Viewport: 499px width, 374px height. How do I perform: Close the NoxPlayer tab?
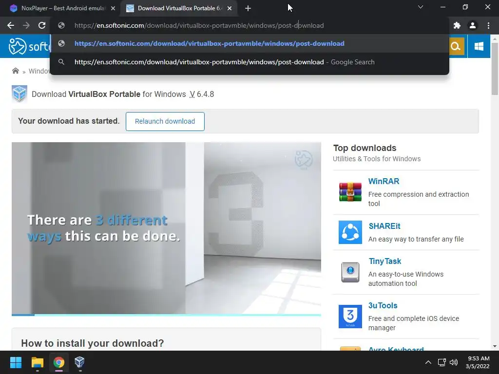(113, 8)
